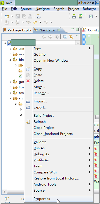The width and height of the screenshot is (100, 204).
Task: Click the Collapse All icon in Navigator
Action: [x=65, y=37]
